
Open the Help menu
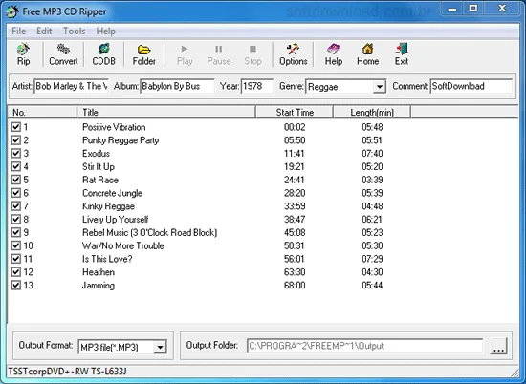pyautogui.click(x=105, y=32)
